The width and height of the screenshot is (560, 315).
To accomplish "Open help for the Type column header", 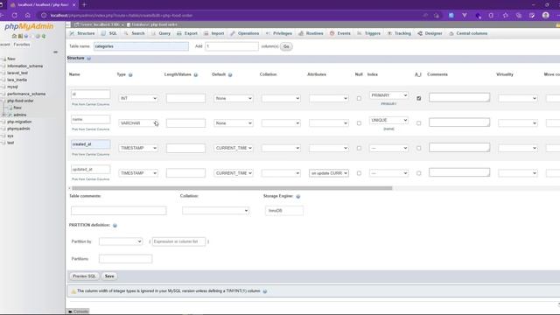I will pos(130,74).
